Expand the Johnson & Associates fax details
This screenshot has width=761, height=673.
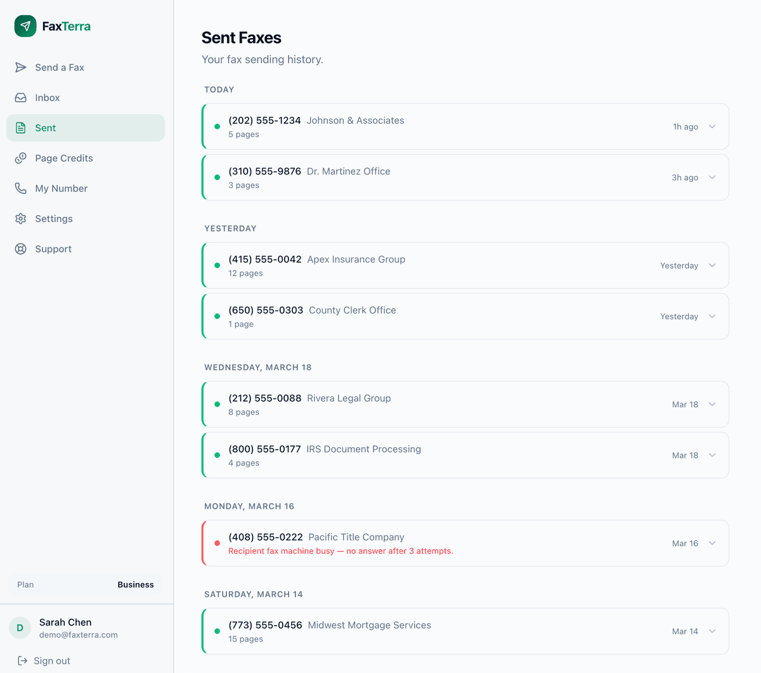click(x=712, y=126)
